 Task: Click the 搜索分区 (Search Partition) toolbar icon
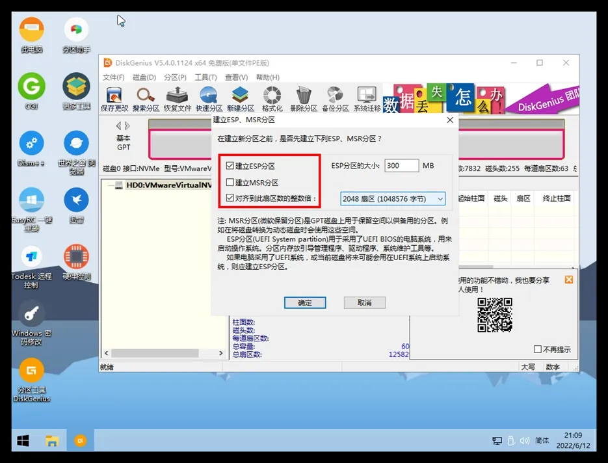[x=146, y=99]
